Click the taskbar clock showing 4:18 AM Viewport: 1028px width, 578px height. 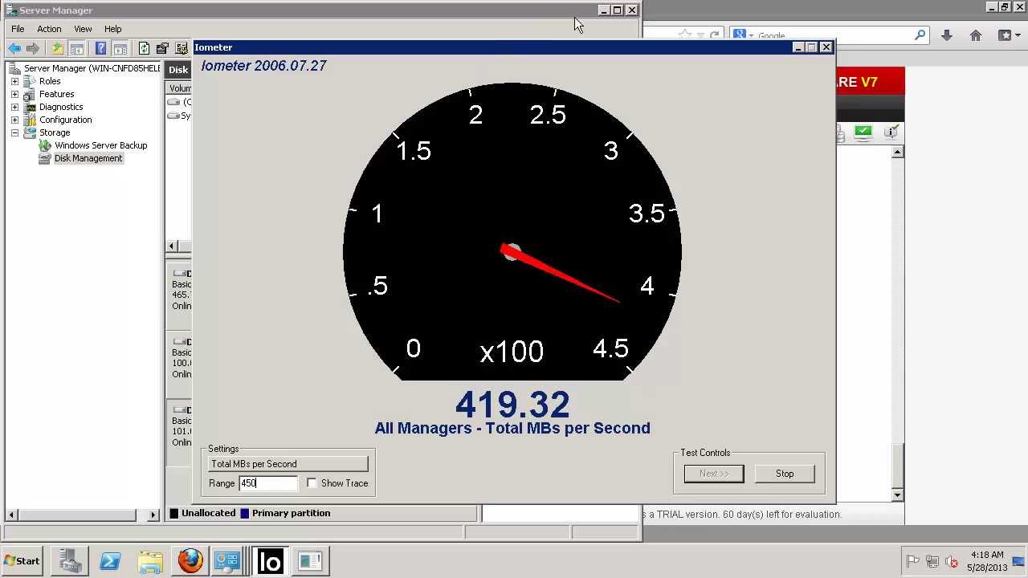pos(987,561)
